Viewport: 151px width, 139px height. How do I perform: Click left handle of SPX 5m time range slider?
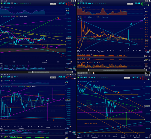pos(32,72)
